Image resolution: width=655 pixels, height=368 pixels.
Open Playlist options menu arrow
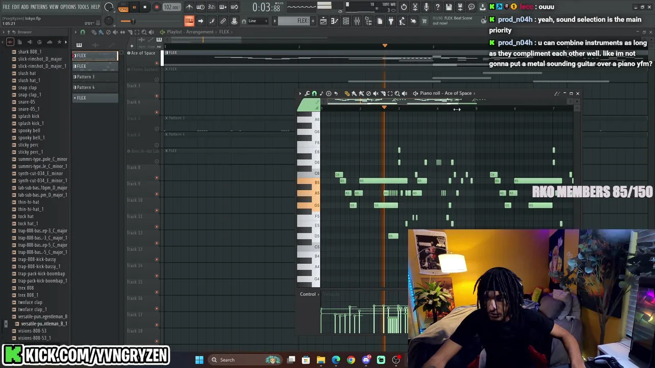click(75, 32)
